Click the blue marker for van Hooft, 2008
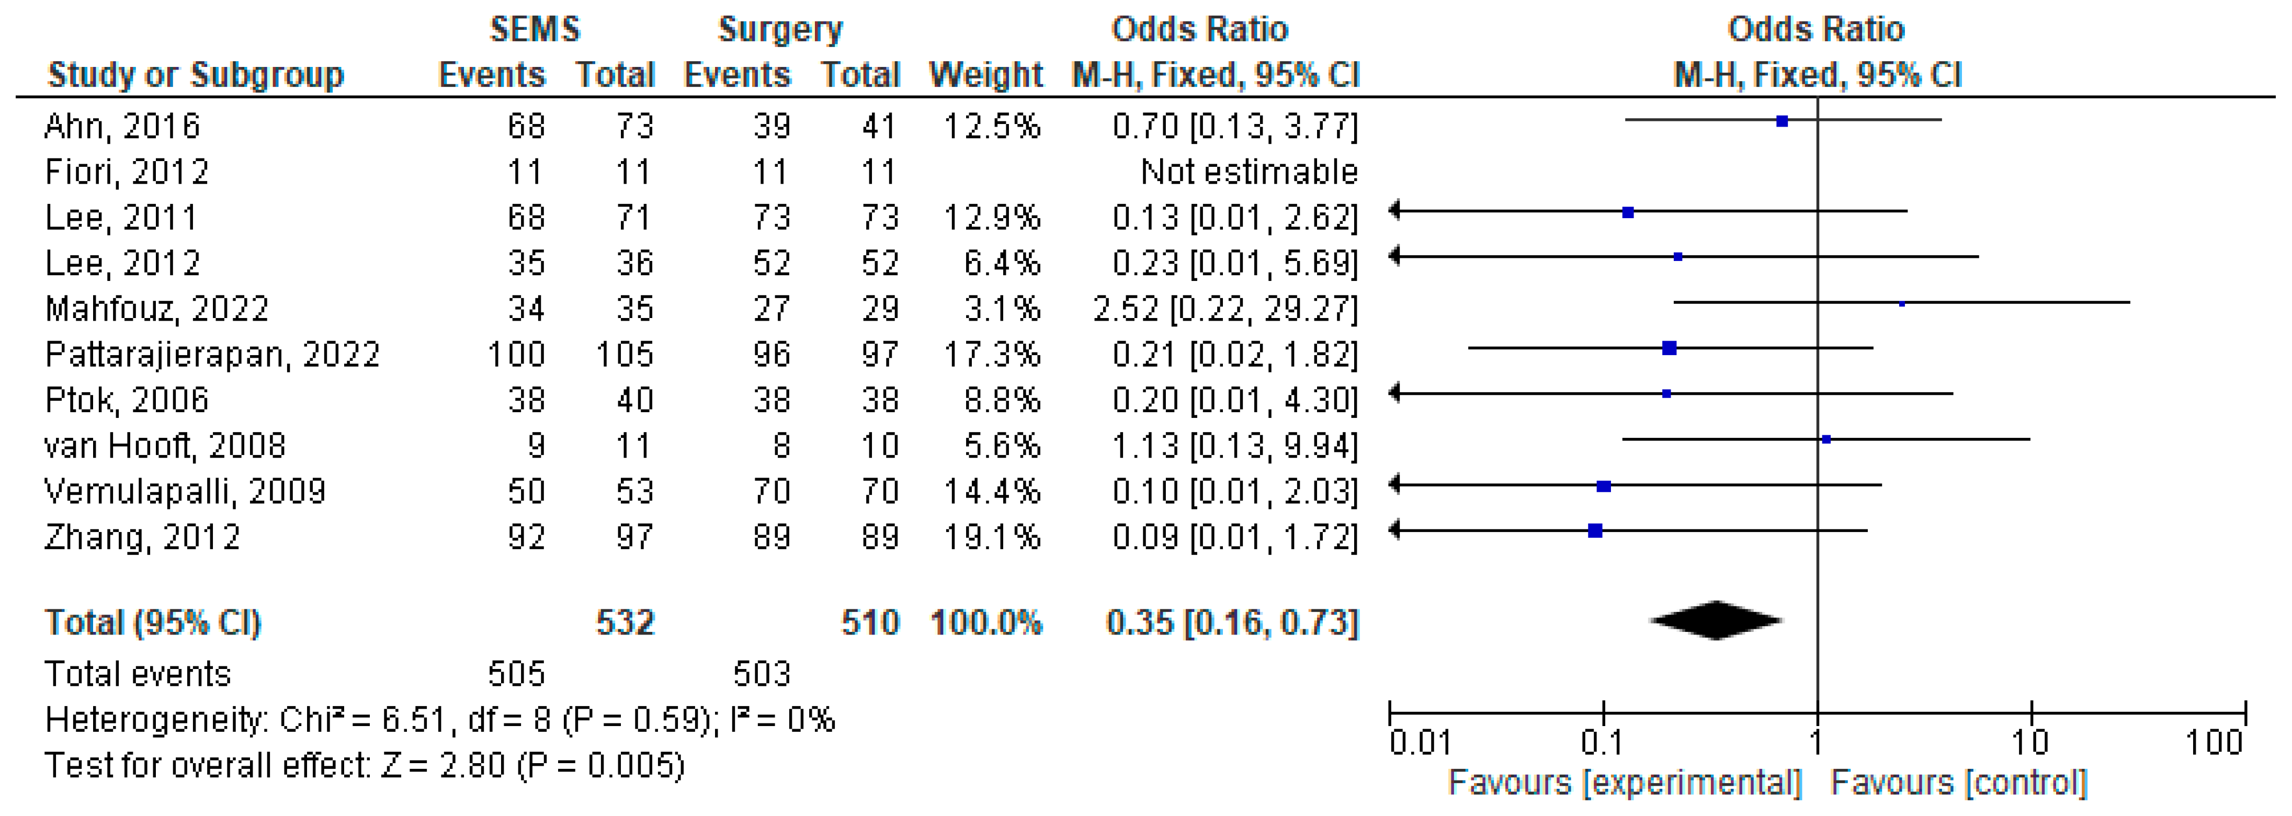The height and width of the screenshot is (816, 2292). click(1826, 439)
